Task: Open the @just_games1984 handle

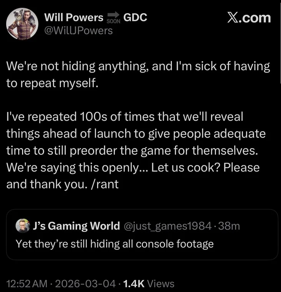Action: tap(168, 226)
